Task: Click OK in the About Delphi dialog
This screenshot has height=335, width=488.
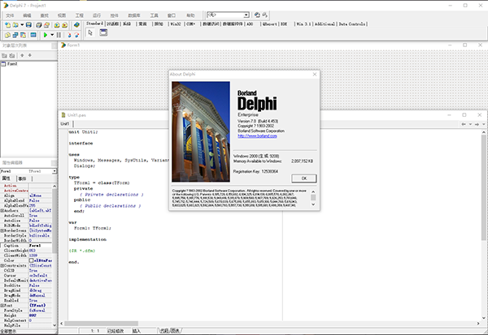Action: click(303, 178)
